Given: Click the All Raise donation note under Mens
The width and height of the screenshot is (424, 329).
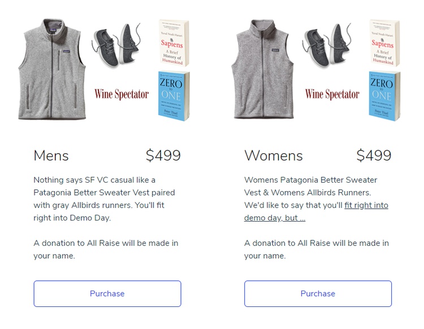Looking at the screenshot, I should point(106,249).
